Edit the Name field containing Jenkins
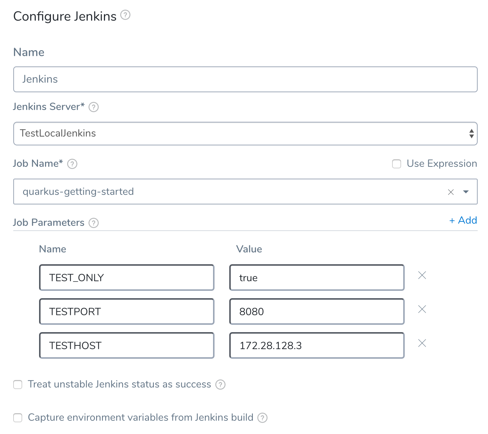Viewport: 488px width, 434px height. (245, 79)
